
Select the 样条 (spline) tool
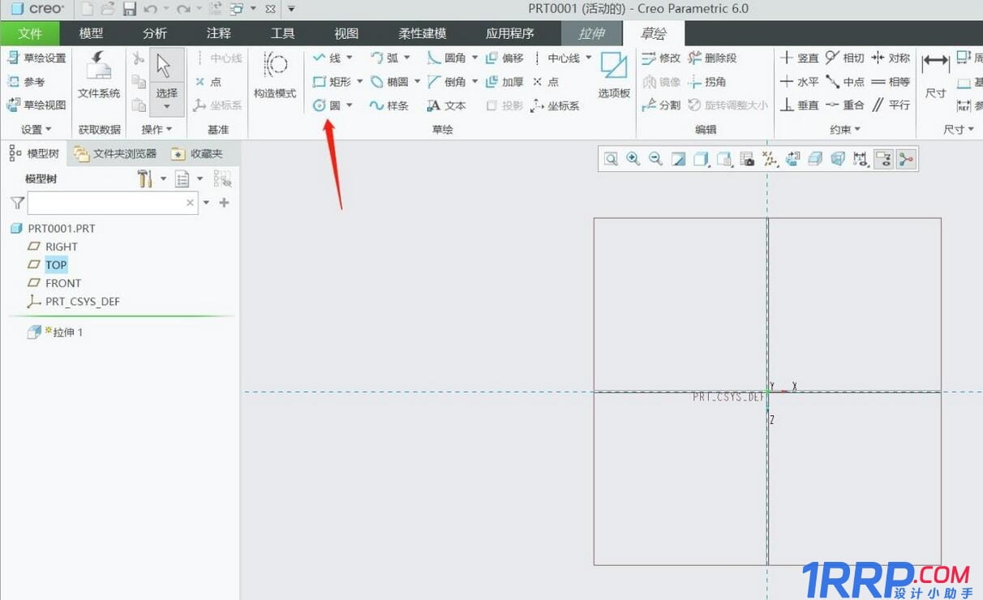click(x=388, y=105)
